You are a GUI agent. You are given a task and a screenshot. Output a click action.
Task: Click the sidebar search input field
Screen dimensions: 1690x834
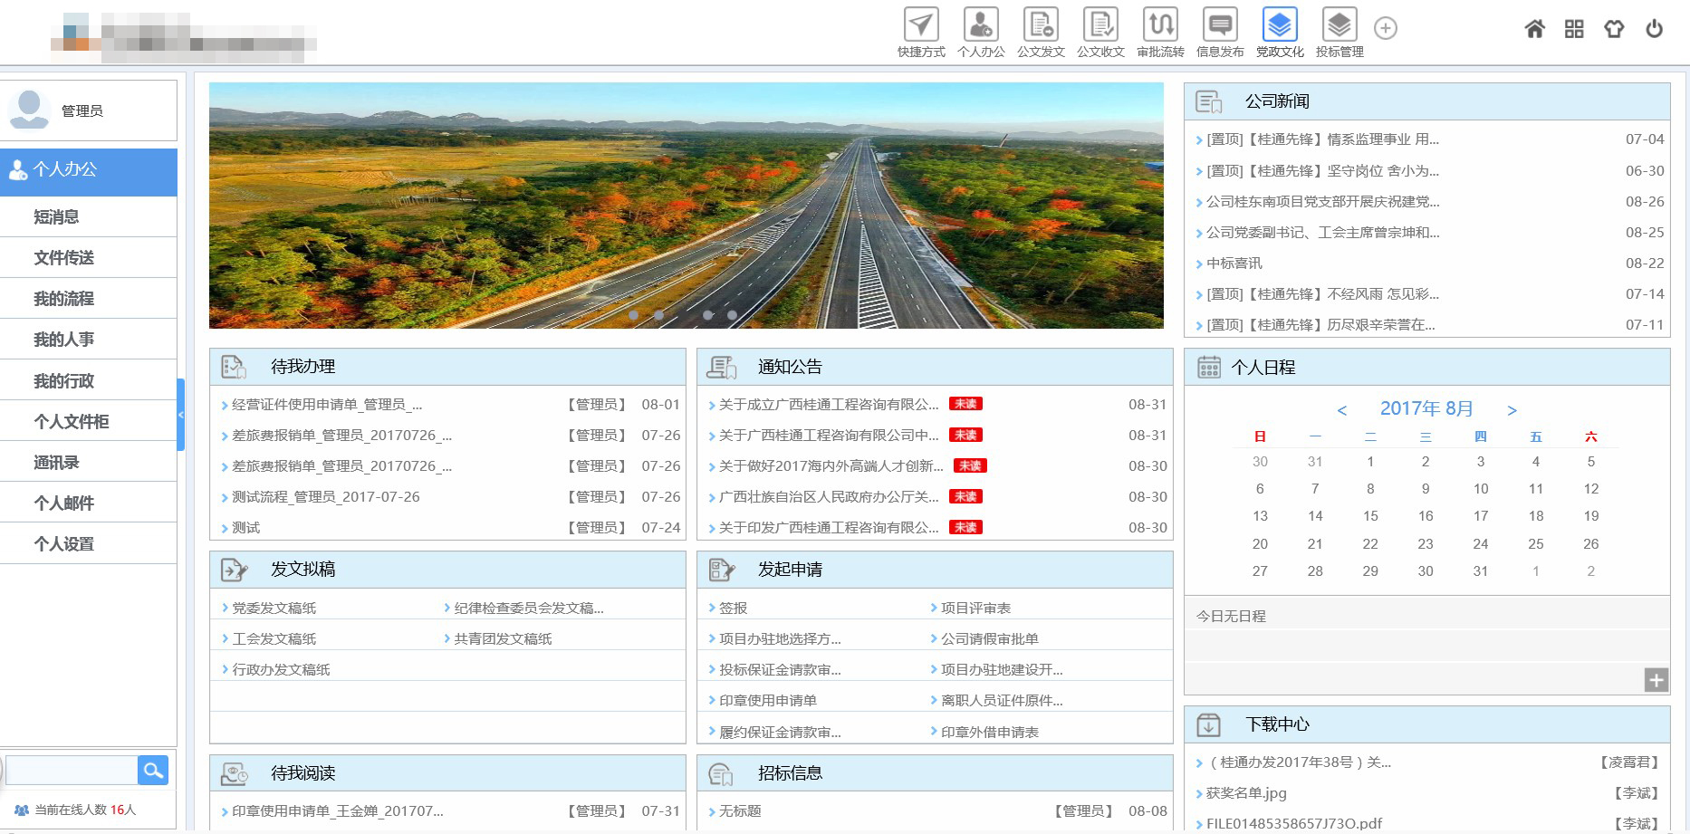pos(71,771)
